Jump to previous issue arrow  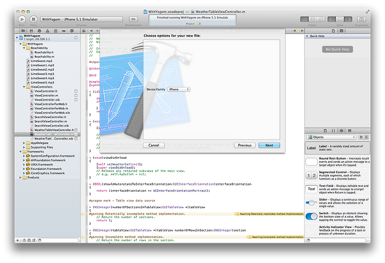pos(295,31)
